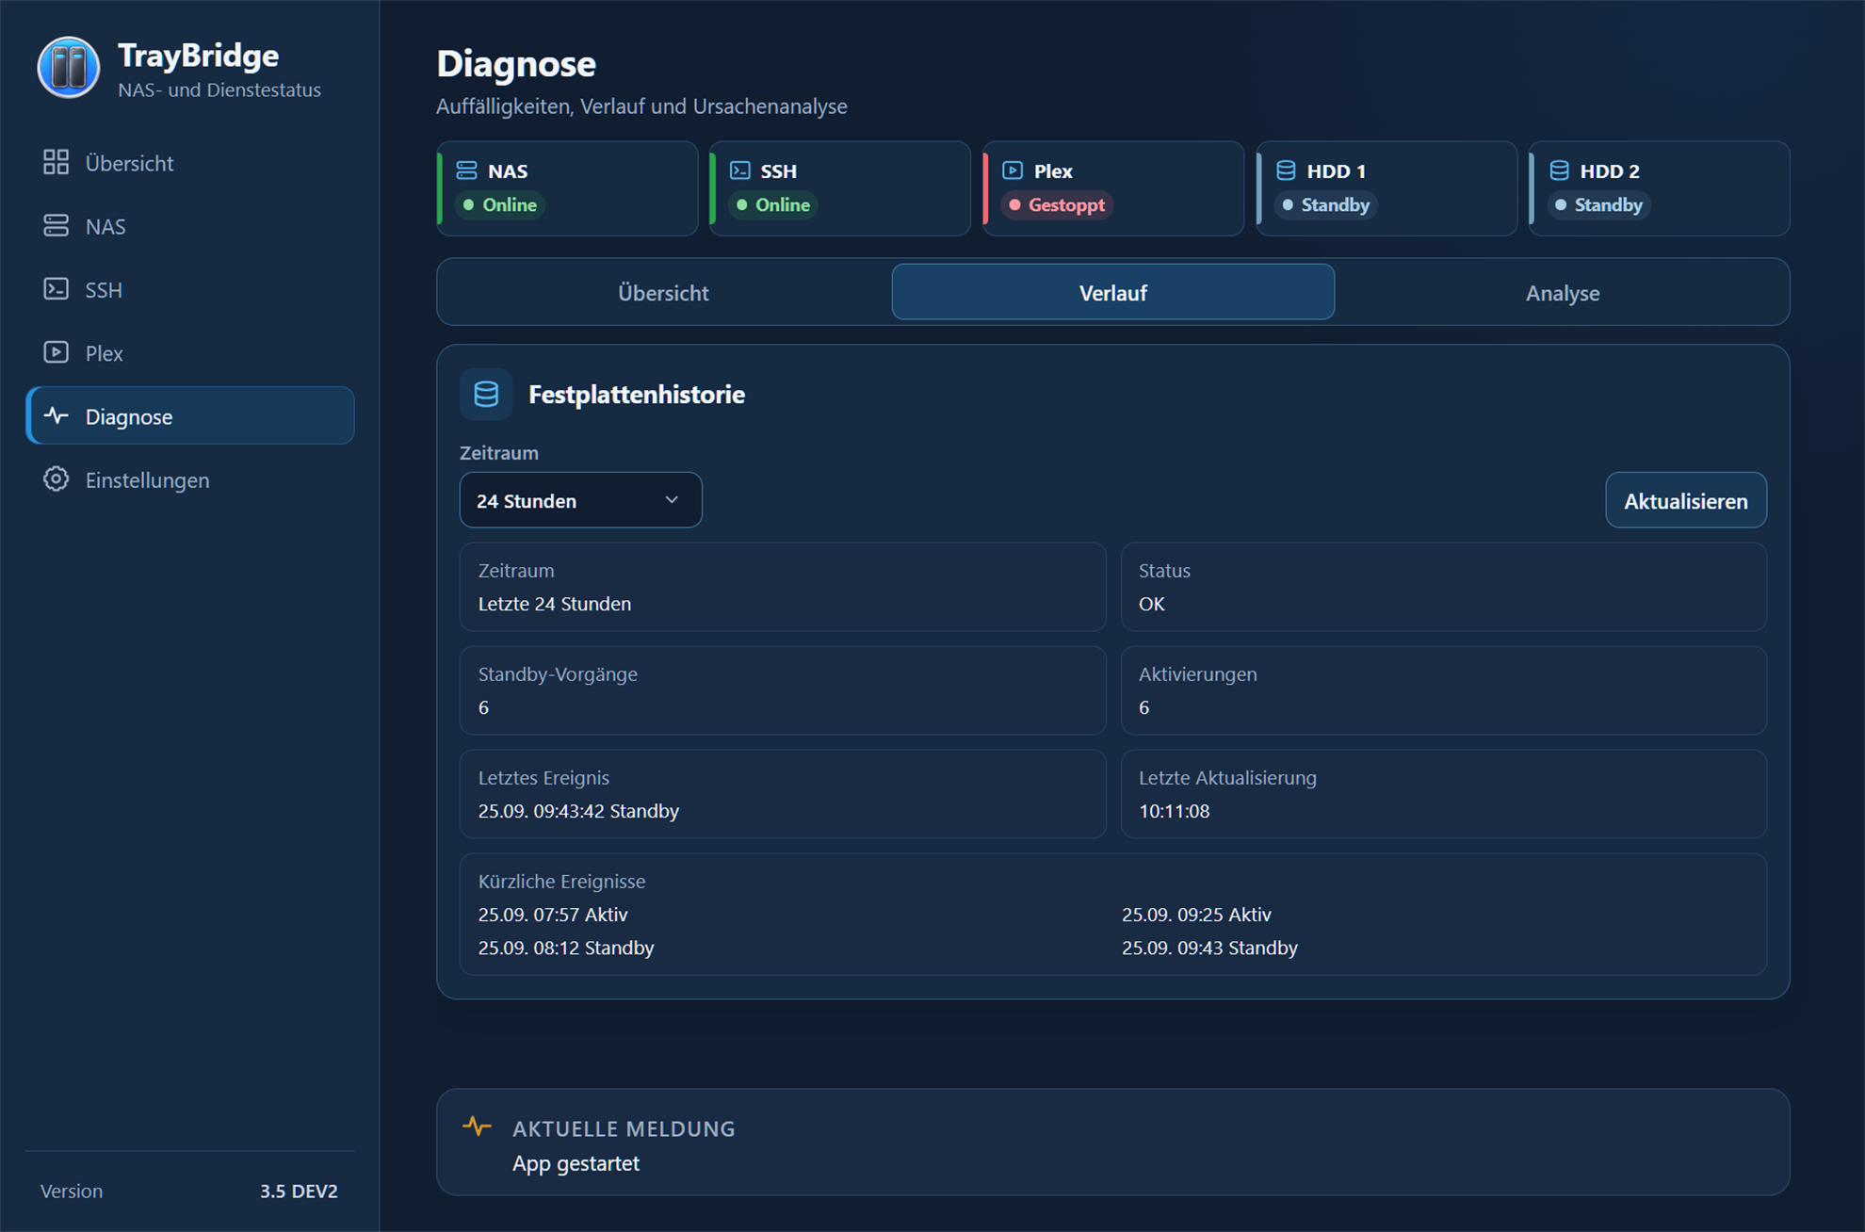1865x1232 pixels.
Task: Click the Standby-Vorgänge value 6
Action: point(483,707)
